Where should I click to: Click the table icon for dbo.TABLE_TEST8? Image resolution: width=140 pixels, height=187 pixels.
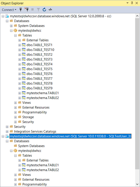24,83
